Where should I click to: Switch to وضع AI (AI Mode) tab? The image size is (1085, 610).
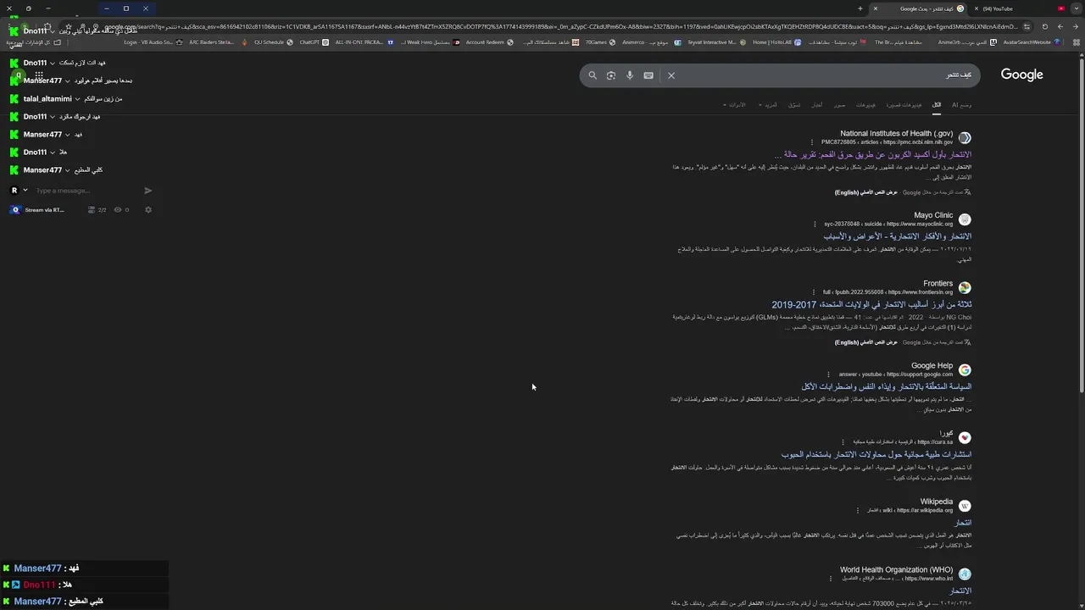[x=961, y=105]
